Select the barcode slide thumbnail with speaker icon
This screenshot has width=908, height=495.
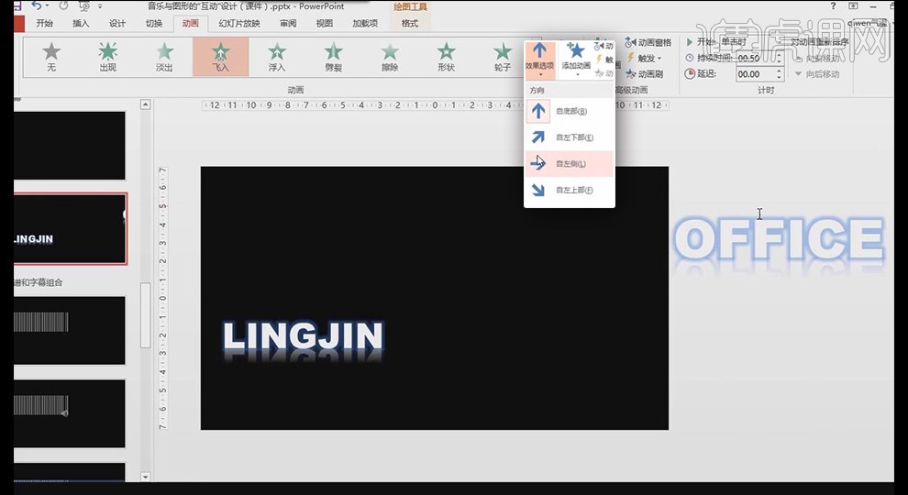coord(70,413)
